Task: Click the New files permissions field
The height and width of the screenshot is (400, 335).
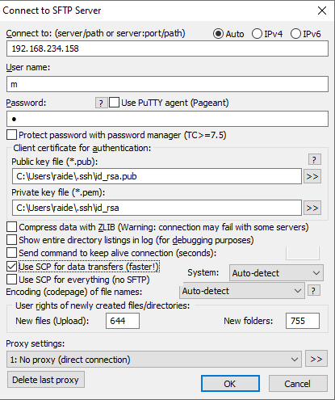Action: tap(123, 321)
